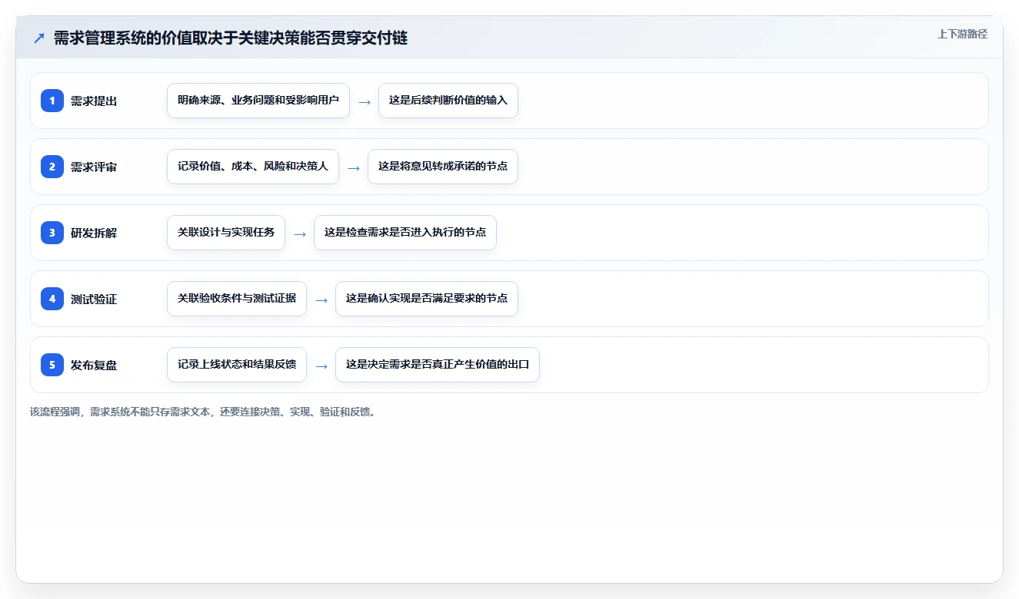
Task: Click the 发布复盘 step label
Action: [x=94, y=365]
